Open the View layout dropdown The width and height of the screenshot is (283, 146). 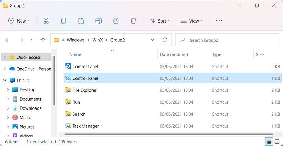coord(192,21)
